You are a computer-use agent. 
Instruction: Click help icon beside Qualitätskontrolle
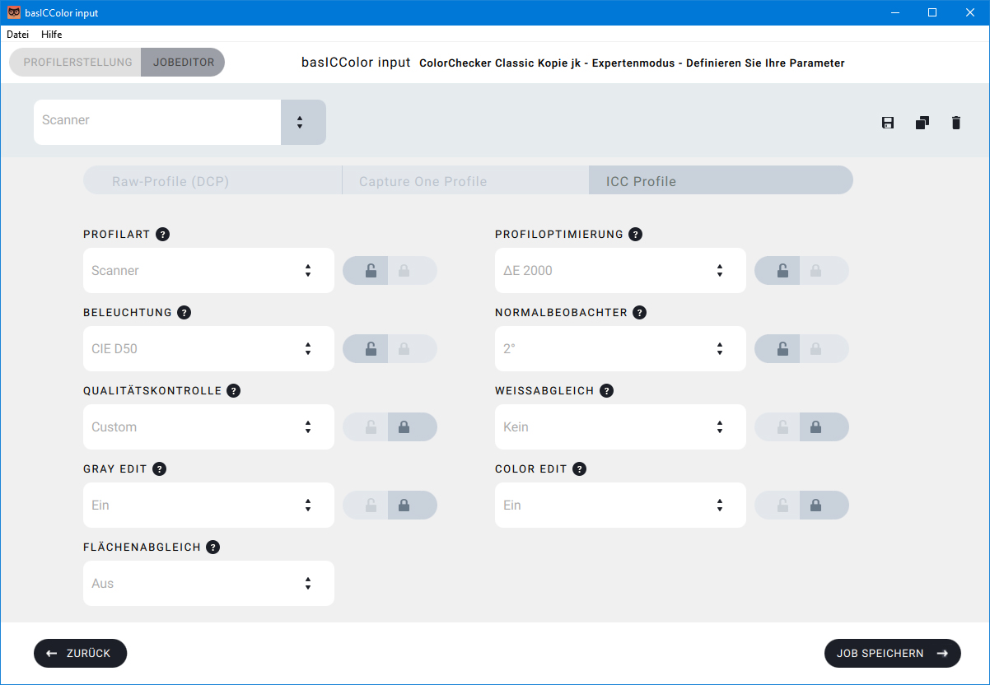point(234,391)
